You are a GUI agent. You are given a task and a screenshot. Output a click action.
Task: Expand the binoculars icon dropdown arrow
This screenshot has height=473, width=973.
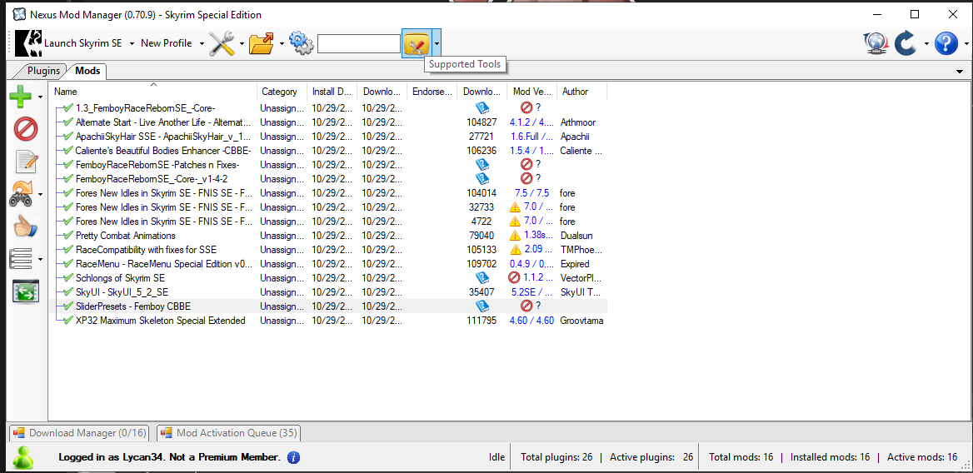pos(41,194)
